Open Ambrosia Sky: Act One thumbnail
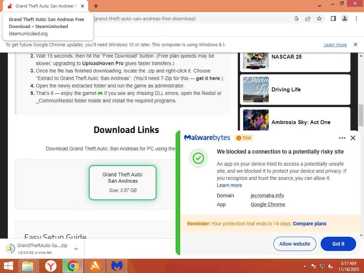364x273 pixels. (x=256, y=120)
